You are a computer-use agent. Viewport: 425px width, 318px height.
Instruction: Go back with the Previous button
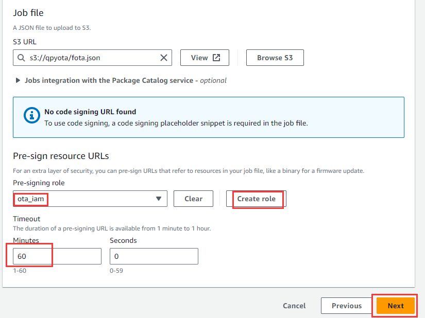point(347,306)
